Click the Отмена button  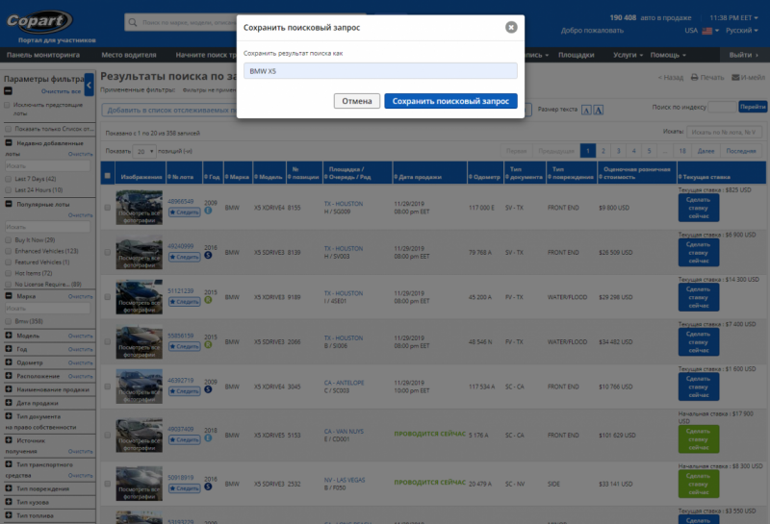click(356, 101)
